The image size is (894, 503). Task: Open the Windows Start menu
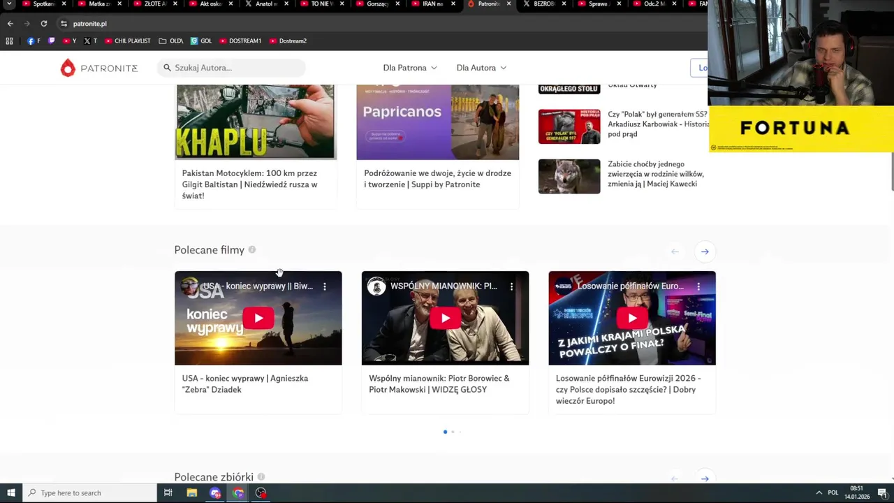[x=10, y=493]
